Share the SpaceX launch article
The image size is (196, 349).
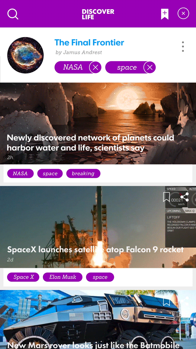(184, 197)
